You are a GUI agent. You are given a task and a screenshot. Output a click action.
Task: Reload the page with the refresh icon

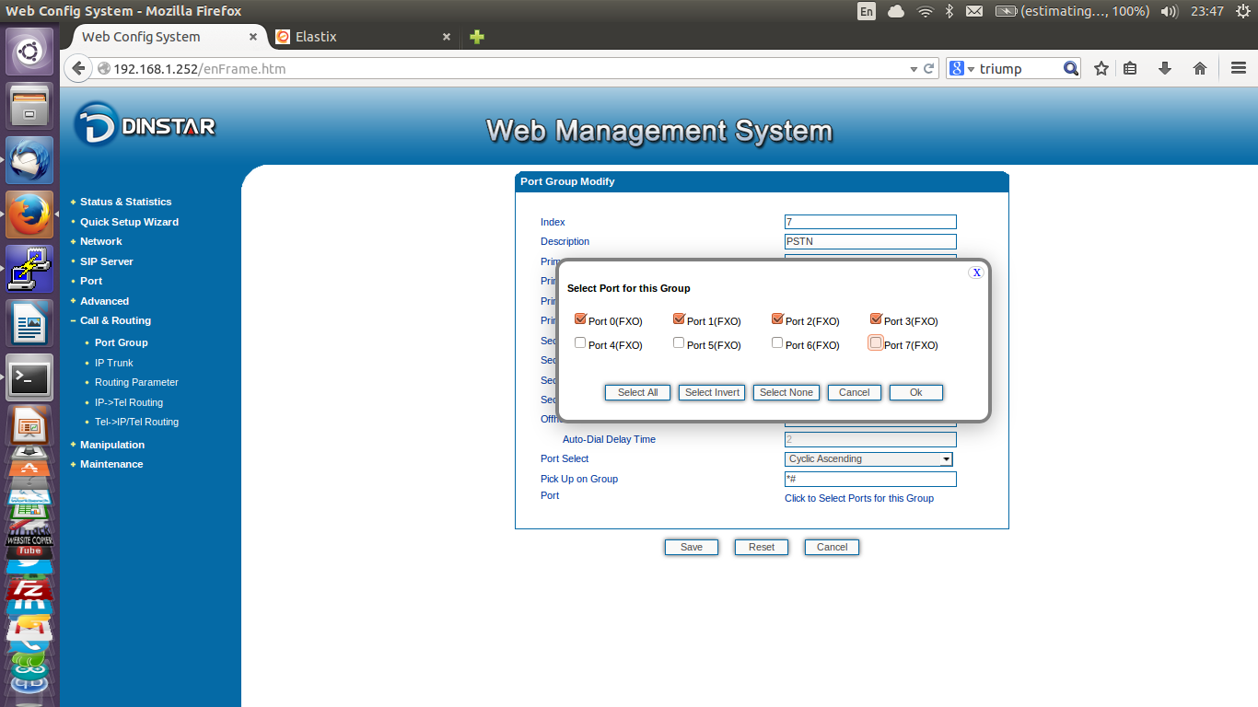pyautogui.click(x=930, y=68)
